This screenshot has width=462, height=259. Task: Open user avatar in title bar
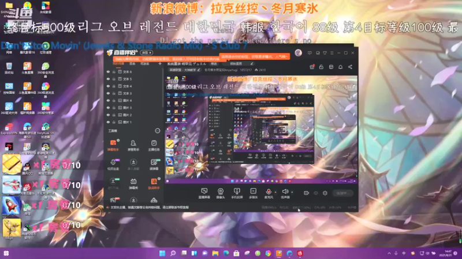(x=298, y=53)
